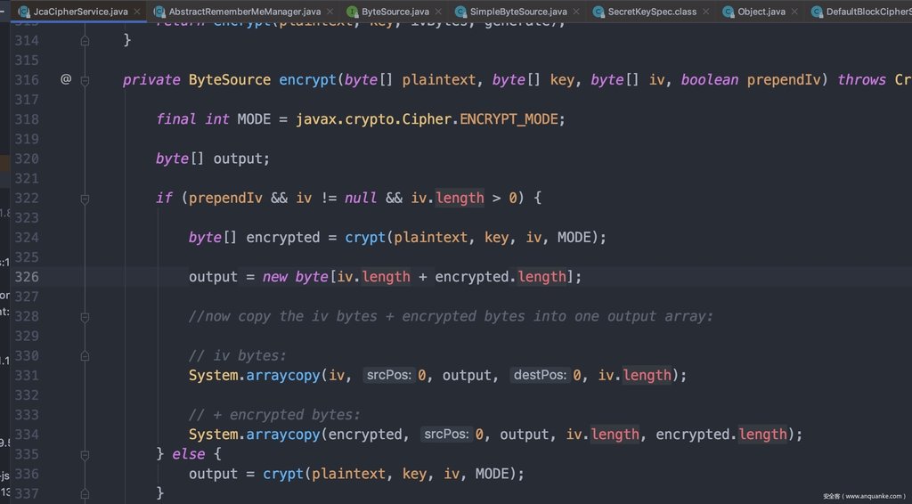Close the SimpleByteSource.java tab
This screenshot has height=504, width=912.
coord(576,12)
